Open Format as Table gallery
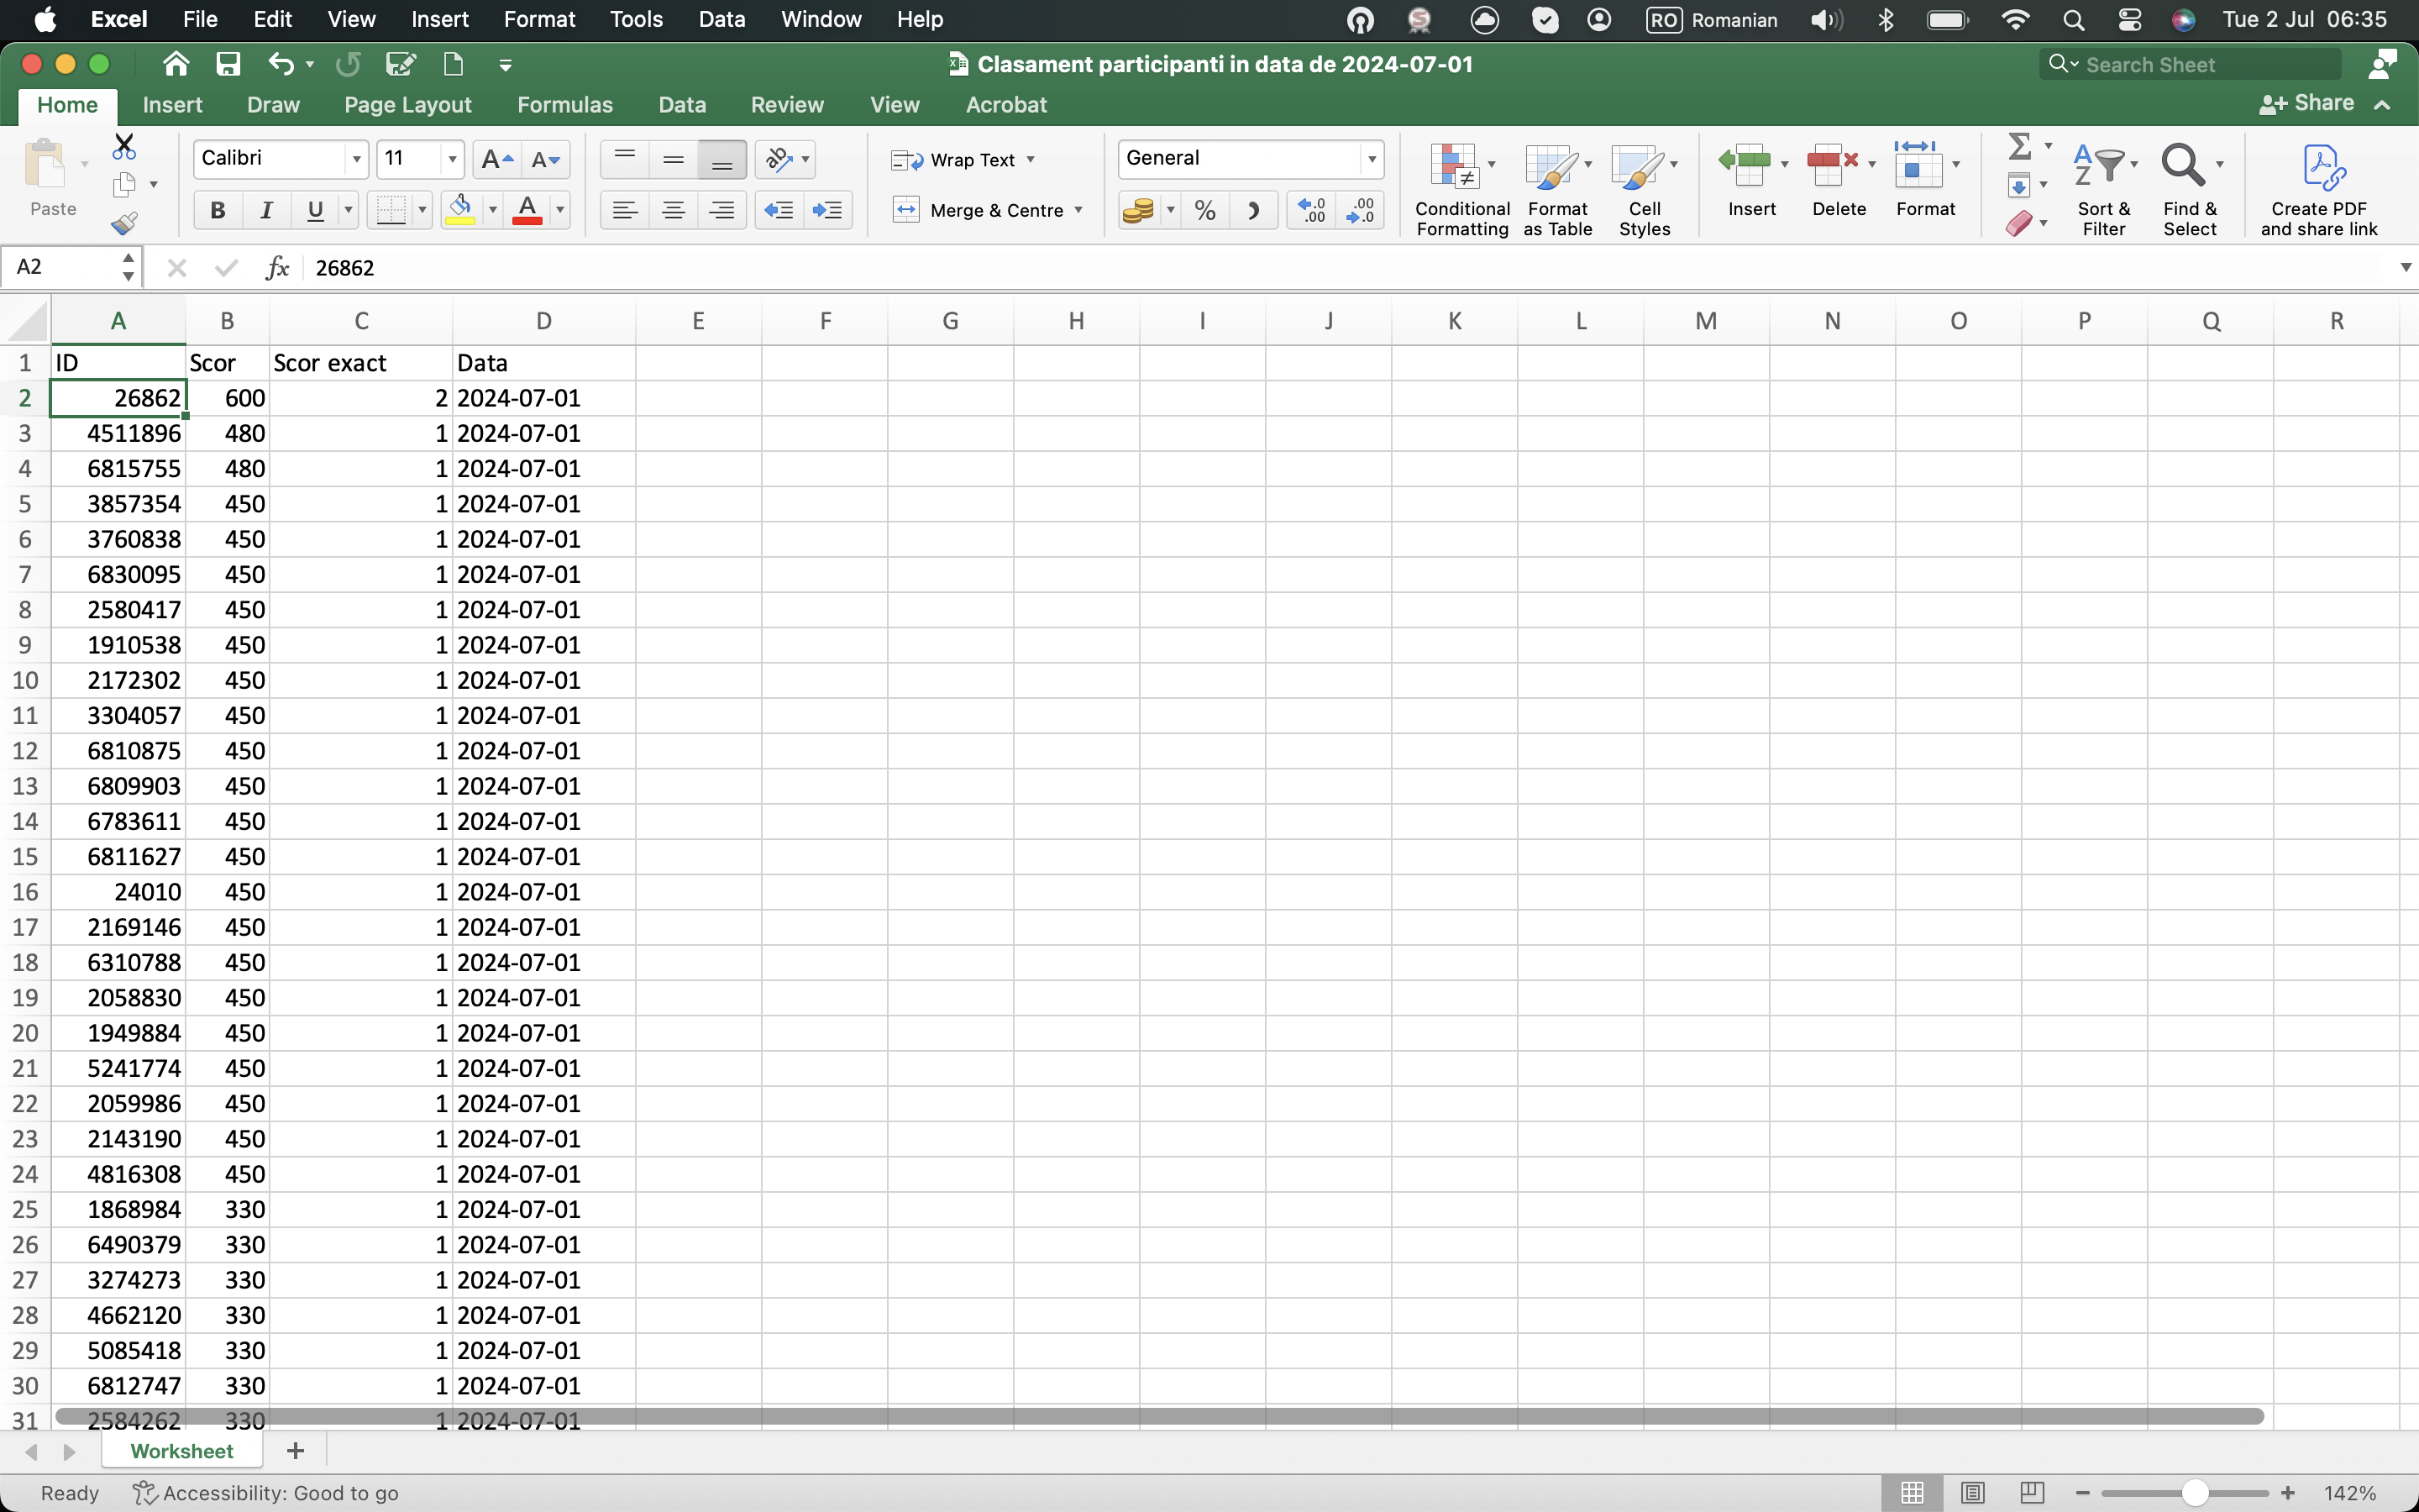This screenshot has height=1512, width=2419. click(1557, 188)
